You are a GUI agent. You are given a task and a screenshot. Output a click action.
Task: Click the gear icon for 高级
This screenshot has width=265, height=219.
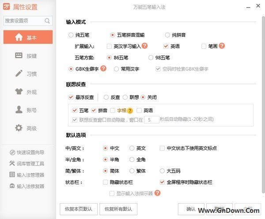[x=19, y=128]
